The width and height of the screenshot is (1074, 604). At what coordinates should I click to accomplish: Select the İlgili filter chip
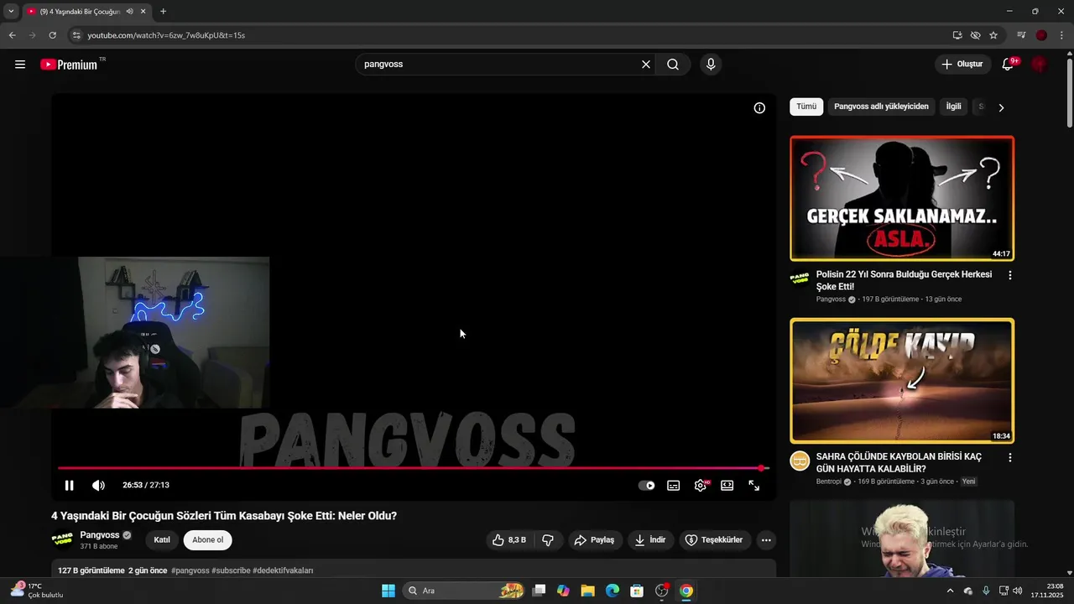(953, 107)
